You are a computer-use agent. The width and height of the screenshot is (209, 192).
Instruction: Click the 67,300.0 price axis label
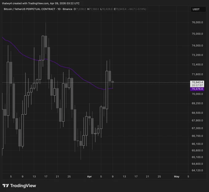pyautogui.click(x=197, y=128)
